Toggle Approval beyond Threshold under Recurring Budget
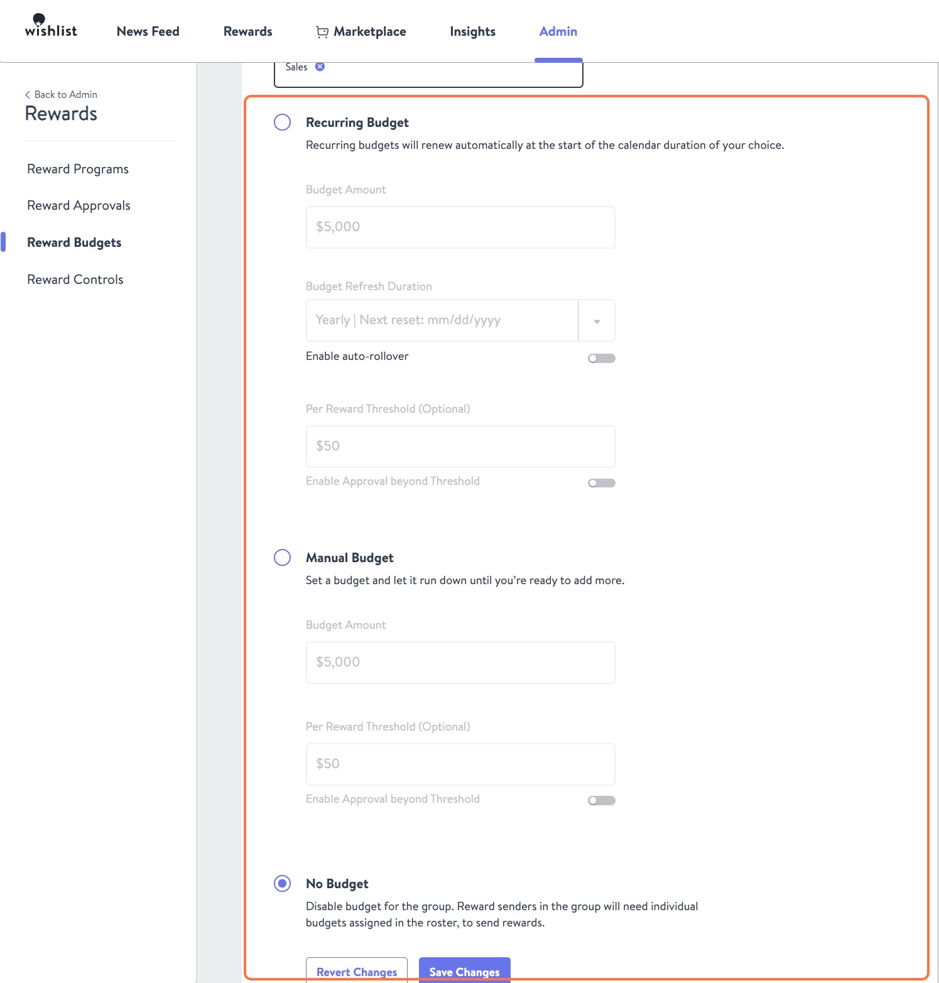 pos(601,482)
